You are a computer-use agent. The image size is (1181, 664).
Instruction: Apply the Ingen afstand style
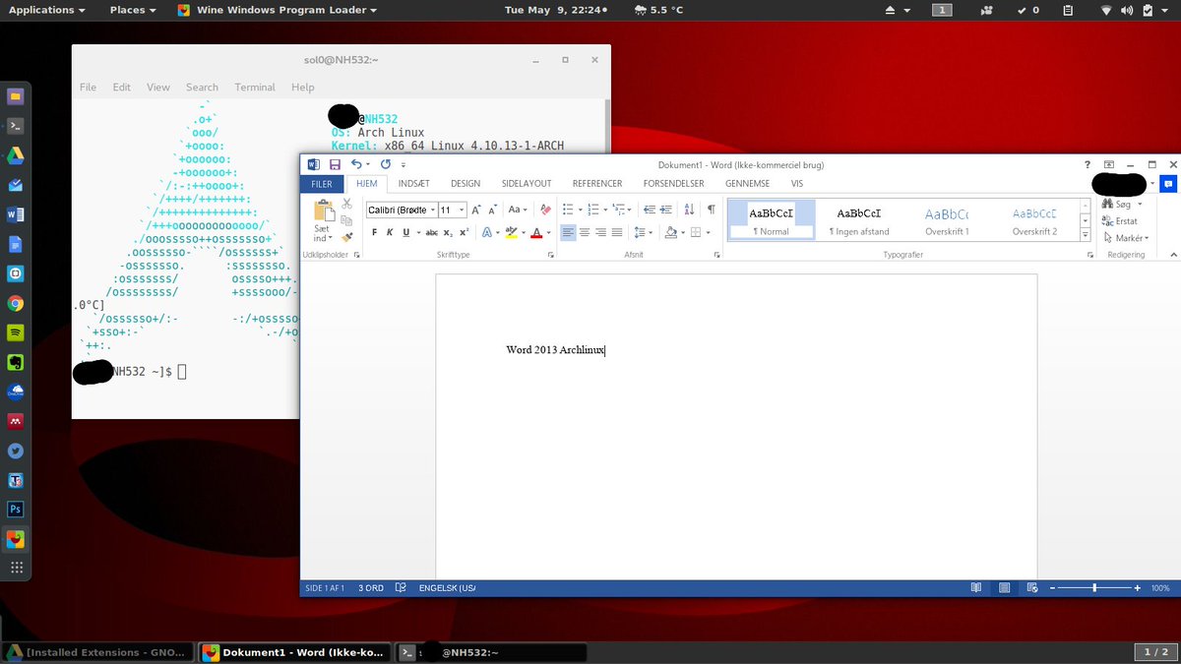(x=859, y=220)
